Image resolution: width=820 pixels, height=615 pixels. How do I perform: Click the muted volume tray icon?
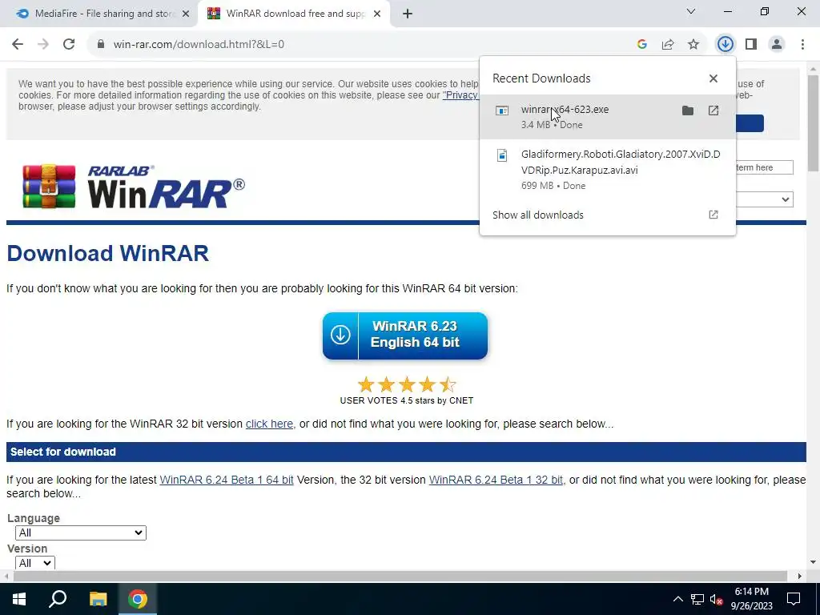point(717,599)
